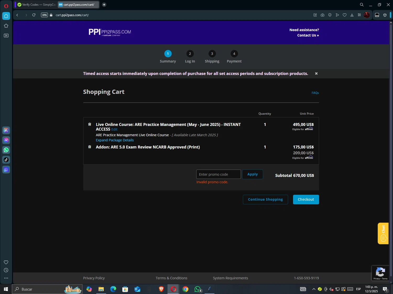Open File Explorer from taskbar
Viewport: 393px width, 294px height.
[x=101, y=289]
